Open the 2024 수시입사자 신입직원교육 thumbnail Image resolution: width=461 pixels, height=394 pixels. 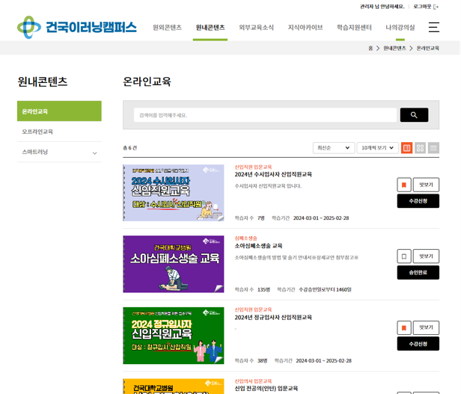(x=174, y=193)
